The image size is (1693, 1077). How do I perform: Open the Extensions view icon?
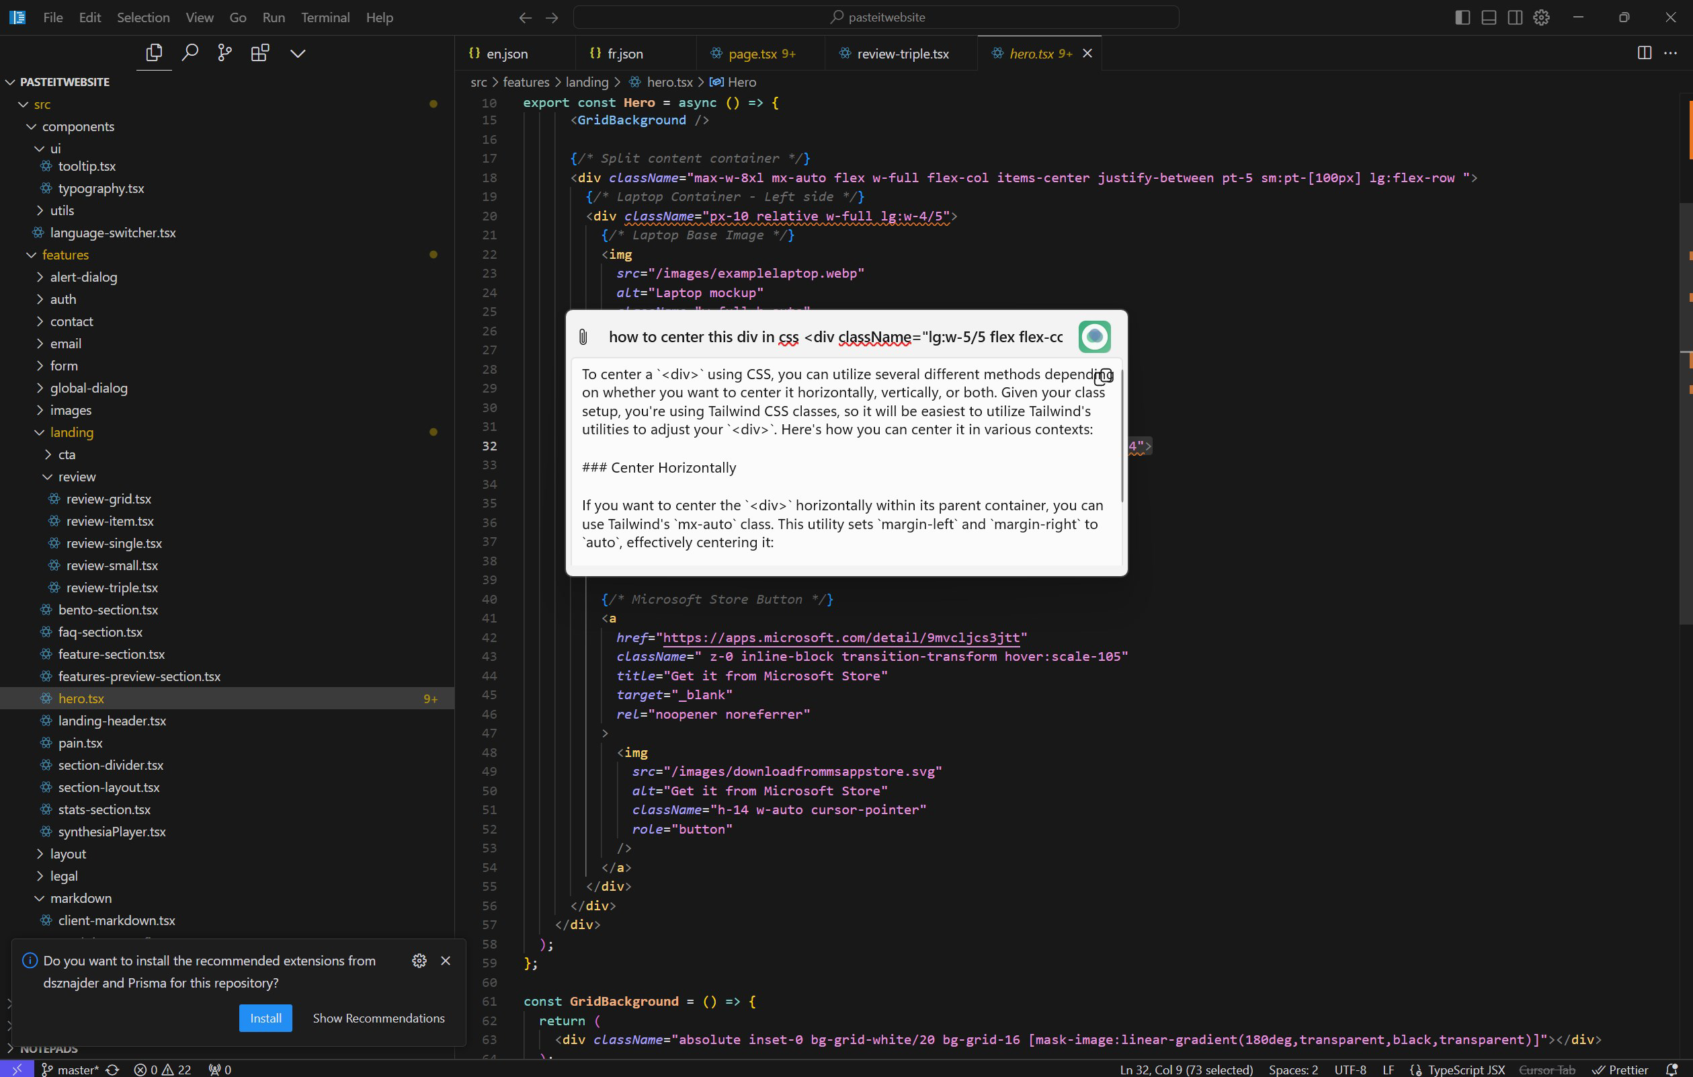[x=259, y=52]
